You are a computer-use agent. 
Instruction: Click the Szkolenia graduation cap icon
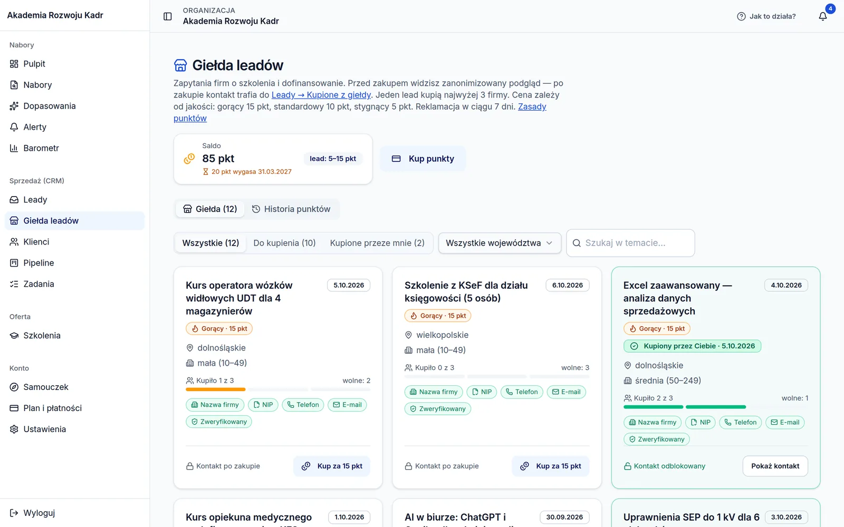[x=14, y=336]
